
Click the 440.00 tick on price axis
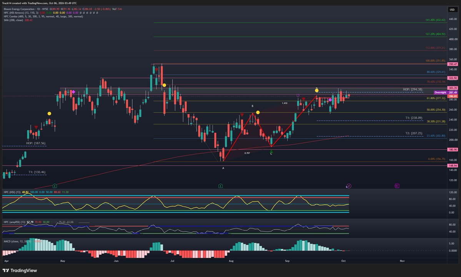point(453,19)
